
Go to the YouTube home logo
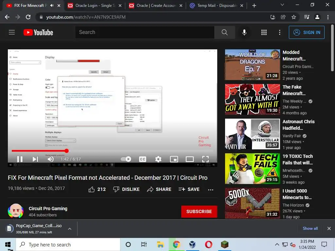38,32
